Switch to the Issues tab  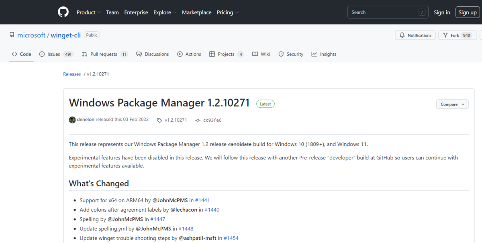pyautogui.click(x=56, y=54)
